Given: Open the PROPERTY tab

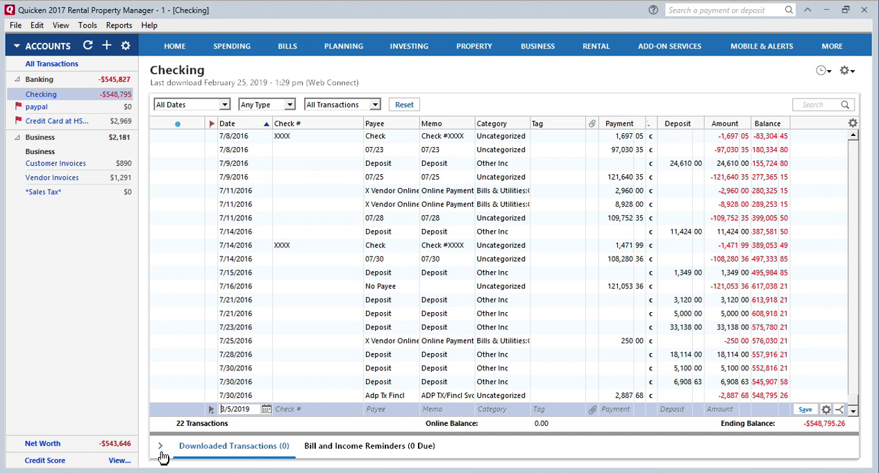Looking at the screenshot, I should coord(474,46).
